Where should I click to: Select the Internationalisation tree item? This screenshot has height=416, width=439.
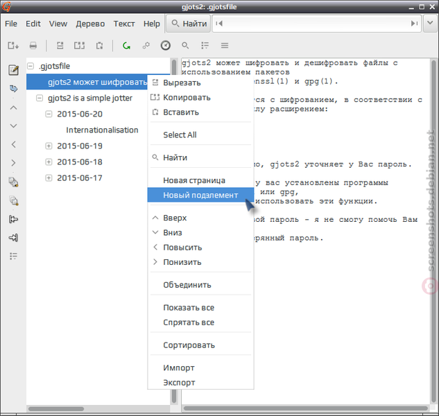[x=102, y=130]
